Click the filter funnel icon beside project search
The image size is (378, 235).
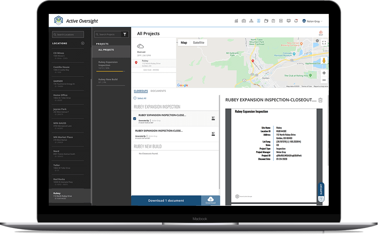pos(125,34)
